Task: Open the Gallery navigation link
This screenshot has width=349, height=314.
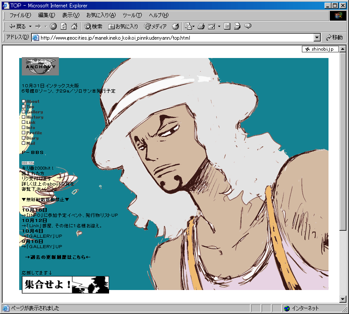Action: click(35, 112)
